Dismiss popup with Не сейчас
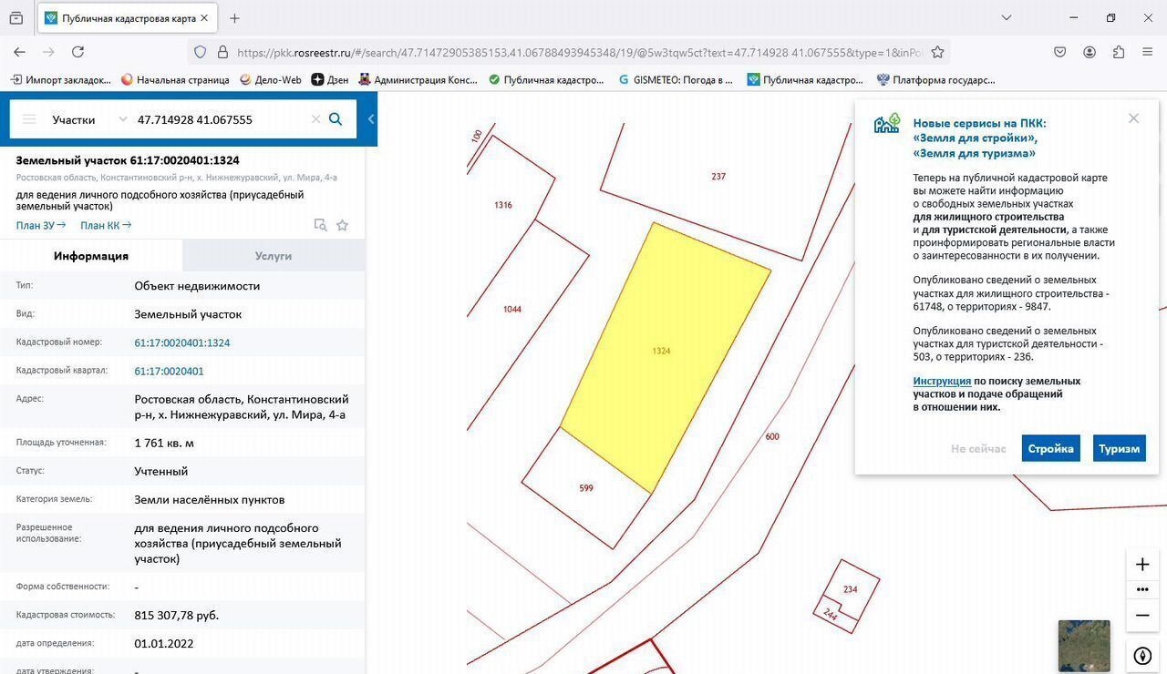Image resolution: width=1167 pixels, height=674 pixels. click(x=978, y=449)
